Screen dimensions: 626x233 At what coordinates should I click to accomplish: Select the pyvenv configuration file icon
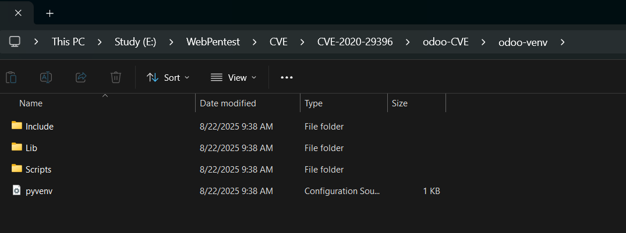click(x=17, y=191)
